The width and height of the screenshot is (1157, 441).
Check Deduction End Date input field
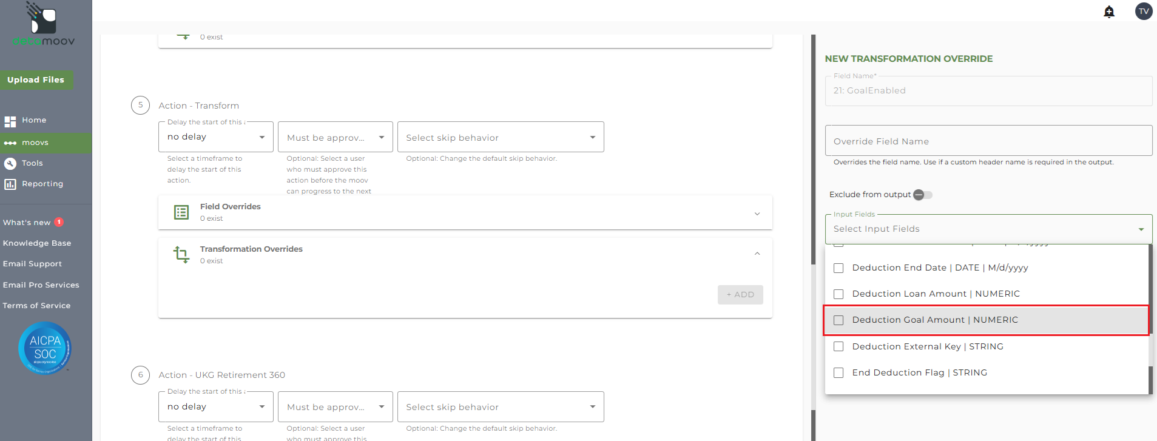pos(838,268)
